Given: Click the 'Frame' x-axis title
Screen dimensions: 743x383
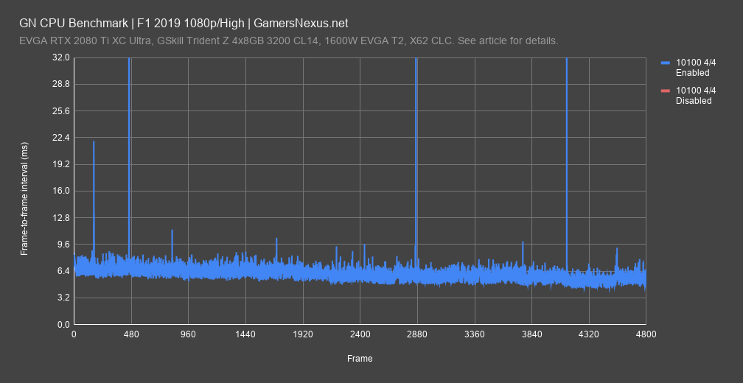Looking at the screenshot, I should 360,359.
